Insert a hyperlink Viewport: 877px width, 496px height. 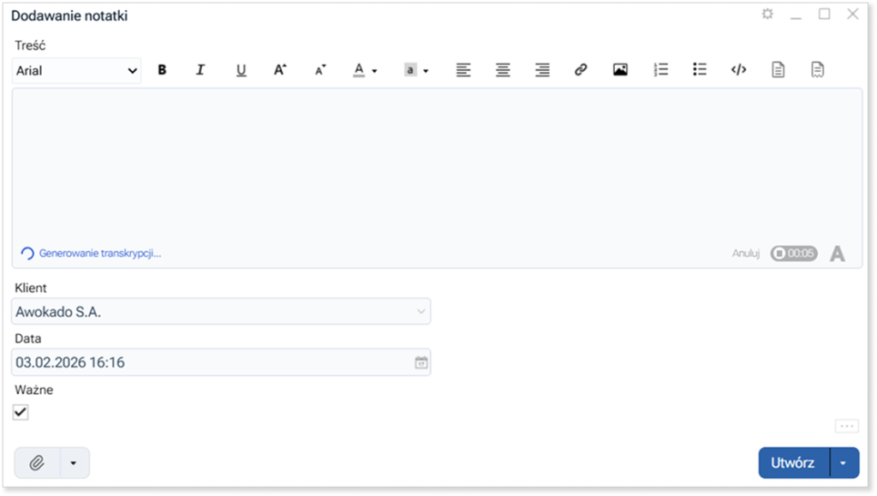click(581, 70)
